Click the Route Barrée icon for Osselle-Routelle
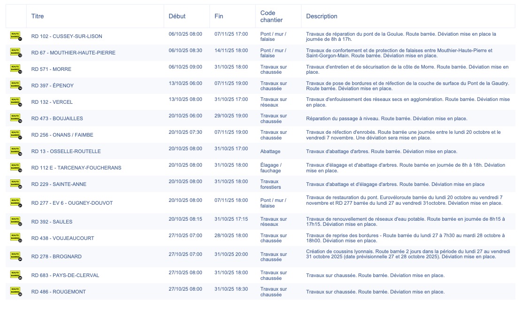522x309 pixels. coord(15,151)
